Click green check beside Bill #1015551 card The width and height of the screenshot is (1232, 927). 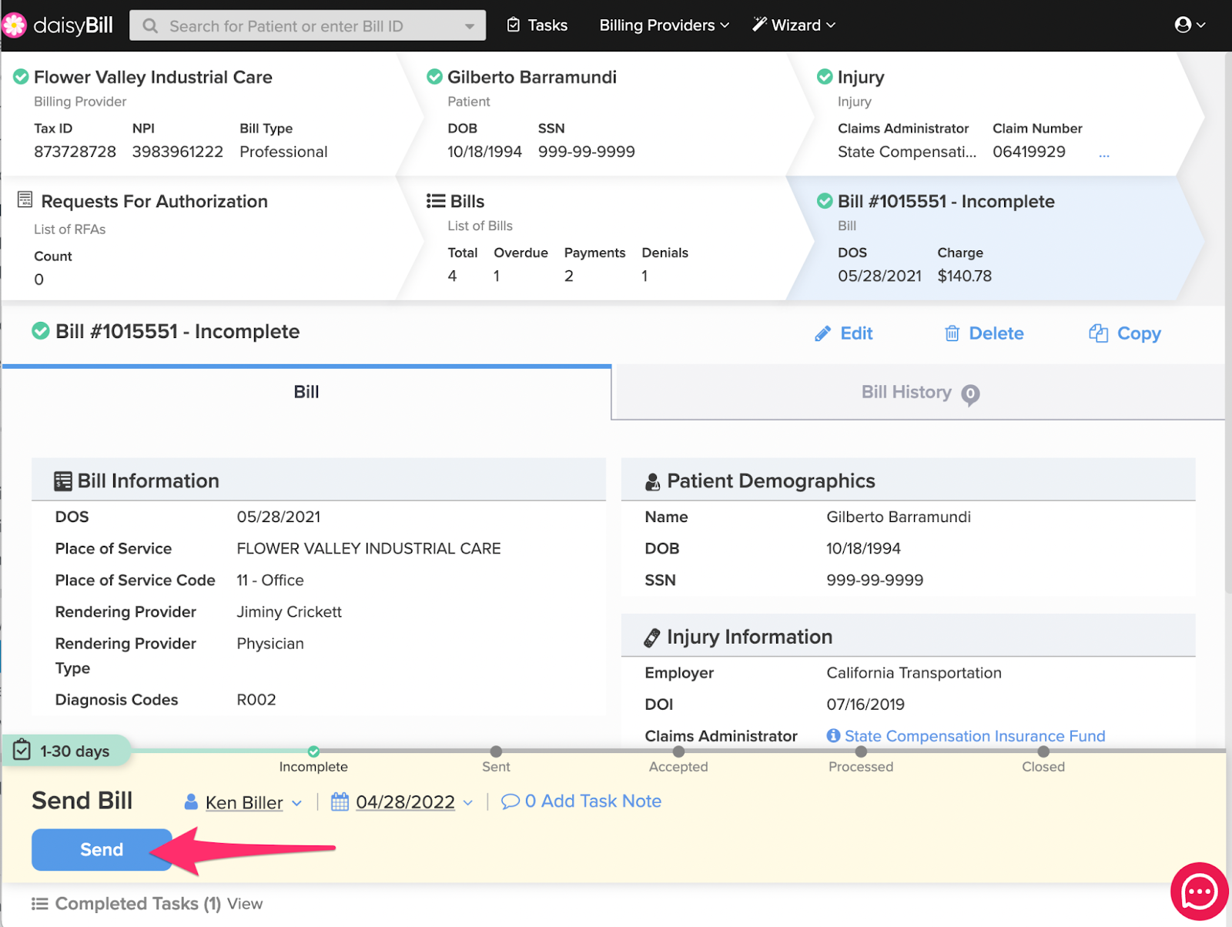click(825, 201)
